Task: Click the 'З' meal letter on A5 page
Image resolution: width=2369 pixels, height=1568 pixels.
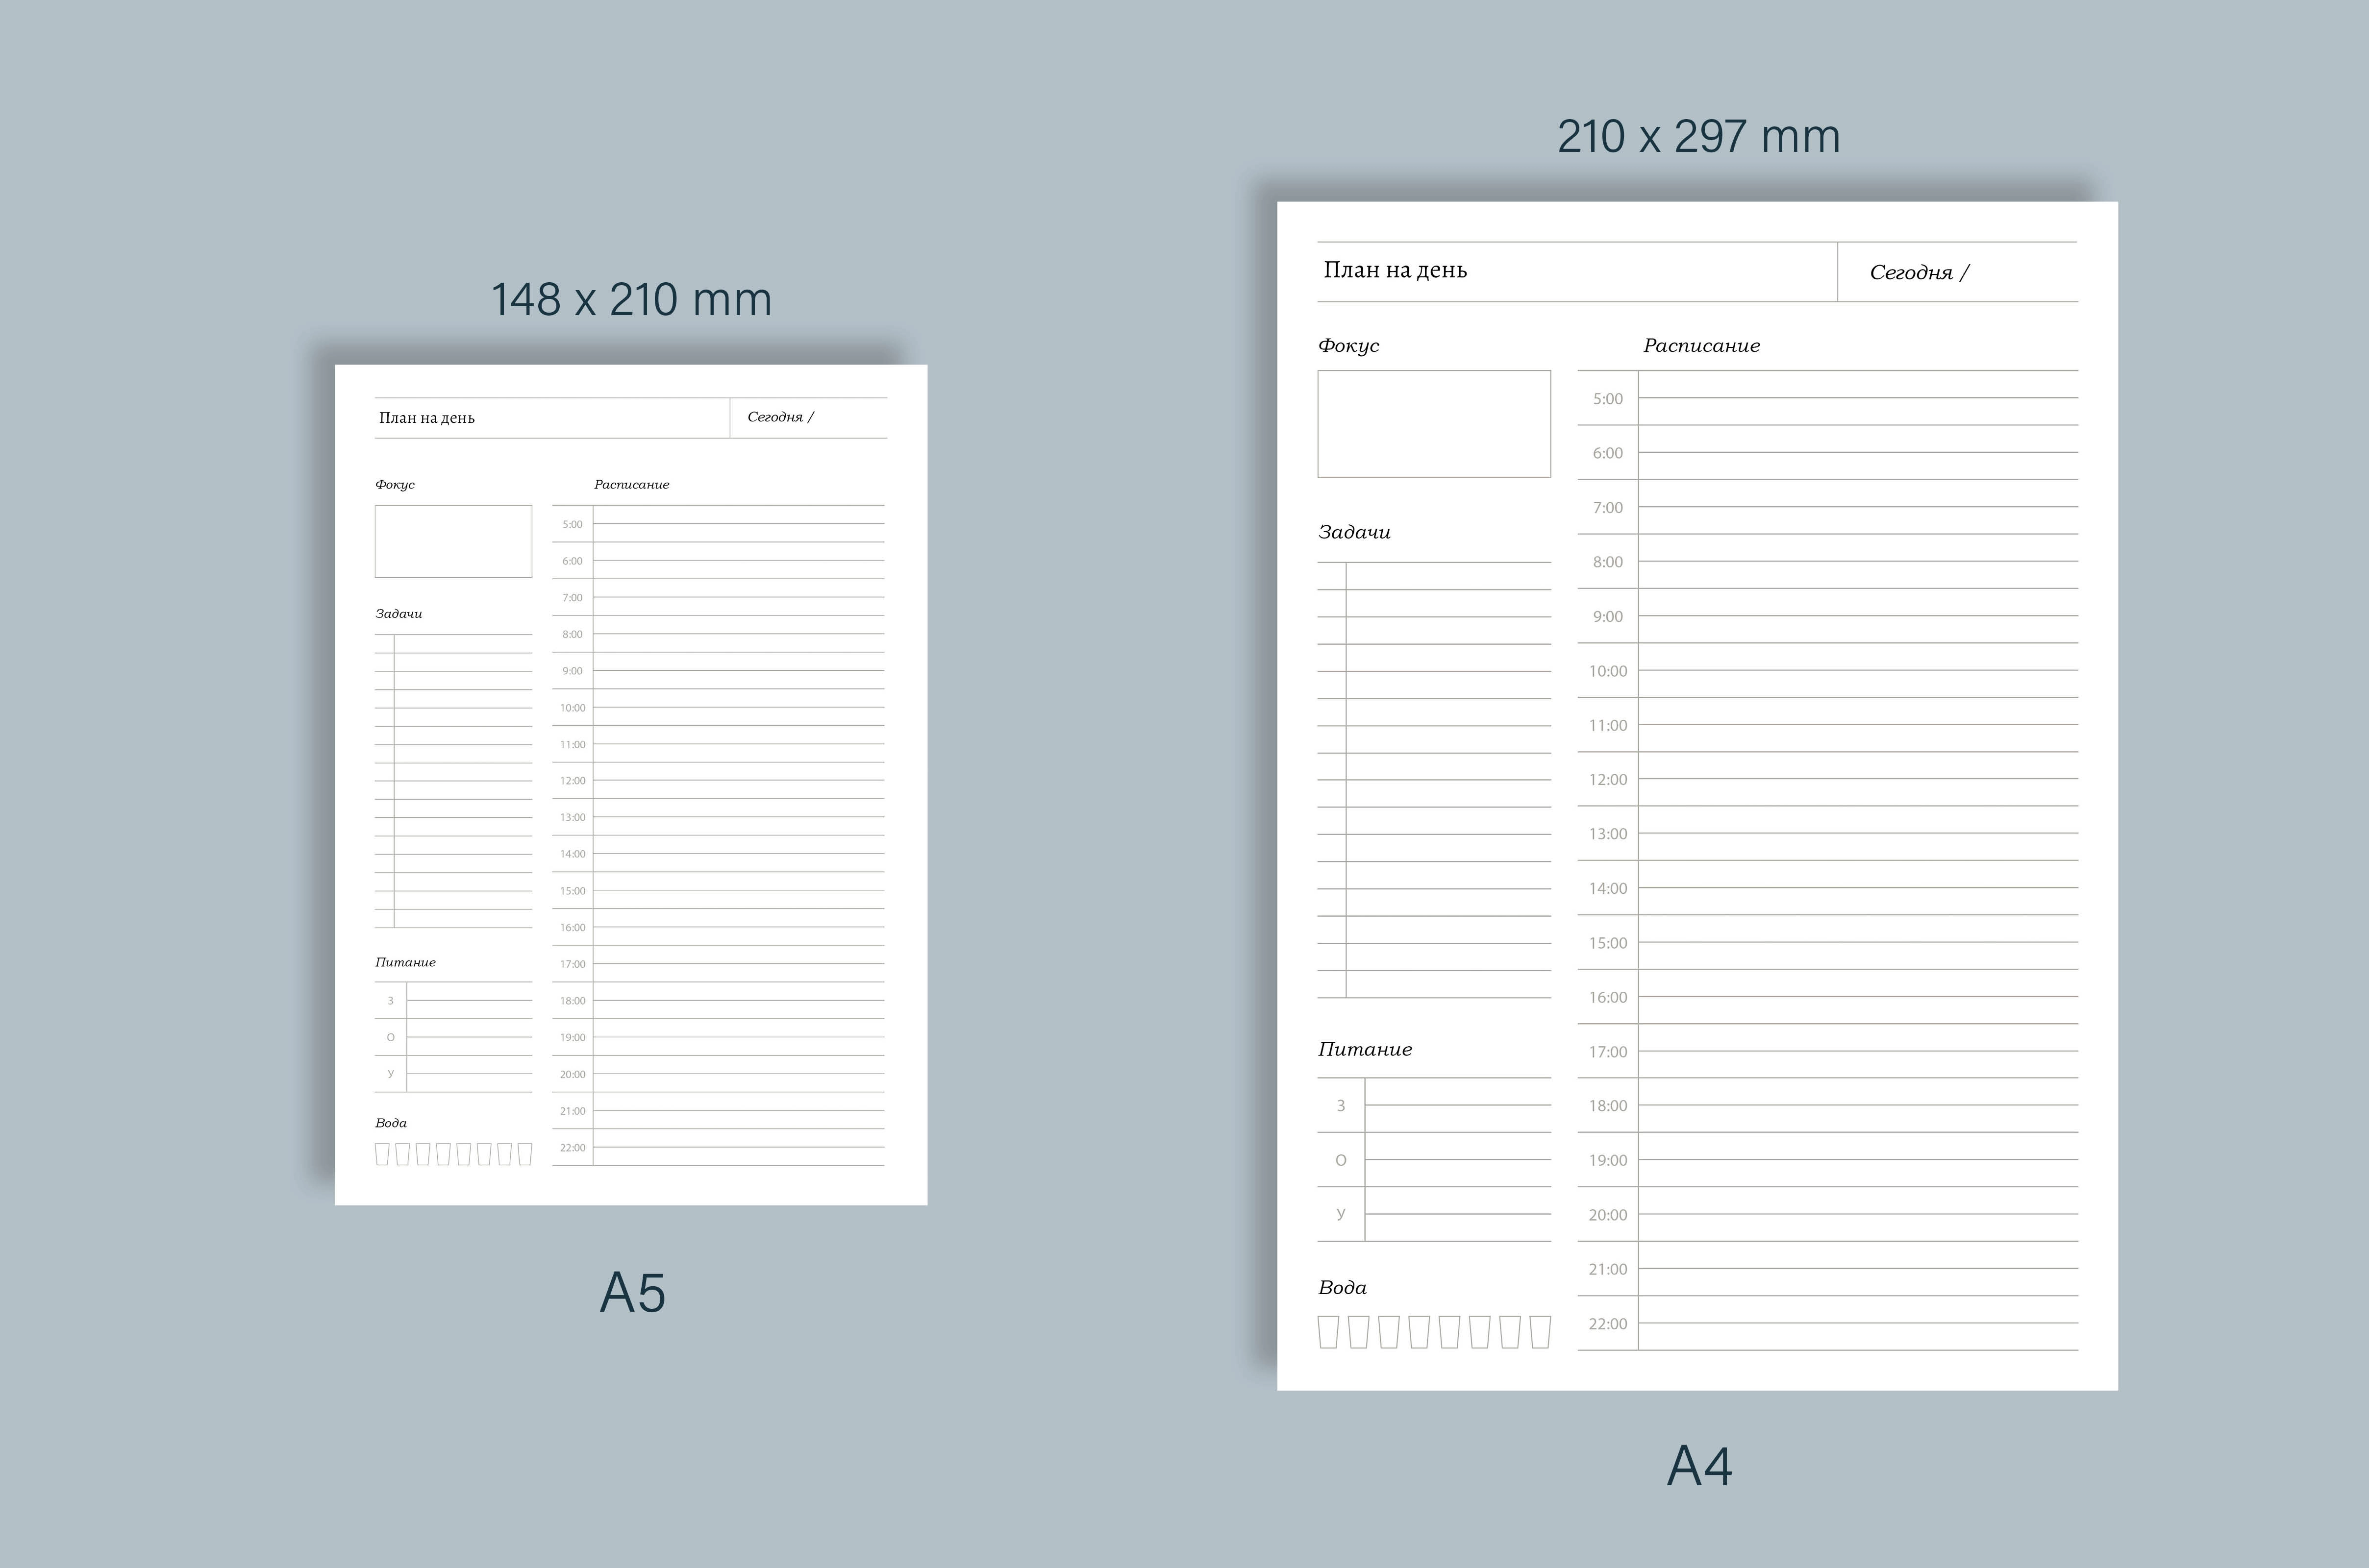Action: click(x=390, y=1000)
